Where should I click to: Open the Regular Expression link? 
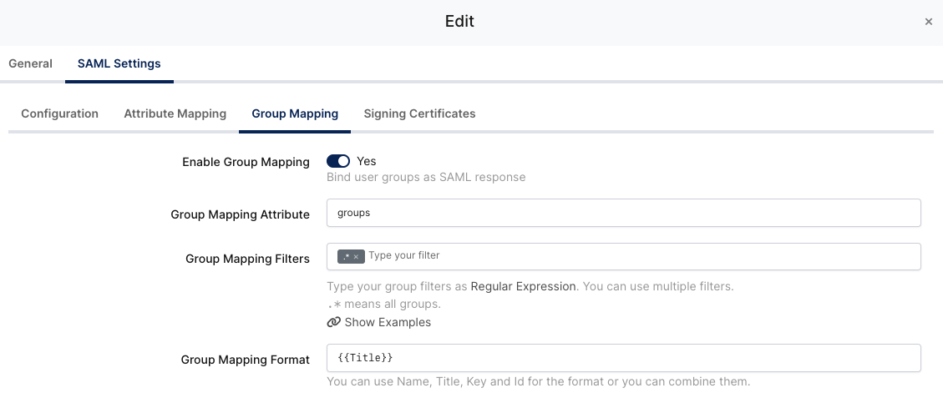(x=523, y=286)
